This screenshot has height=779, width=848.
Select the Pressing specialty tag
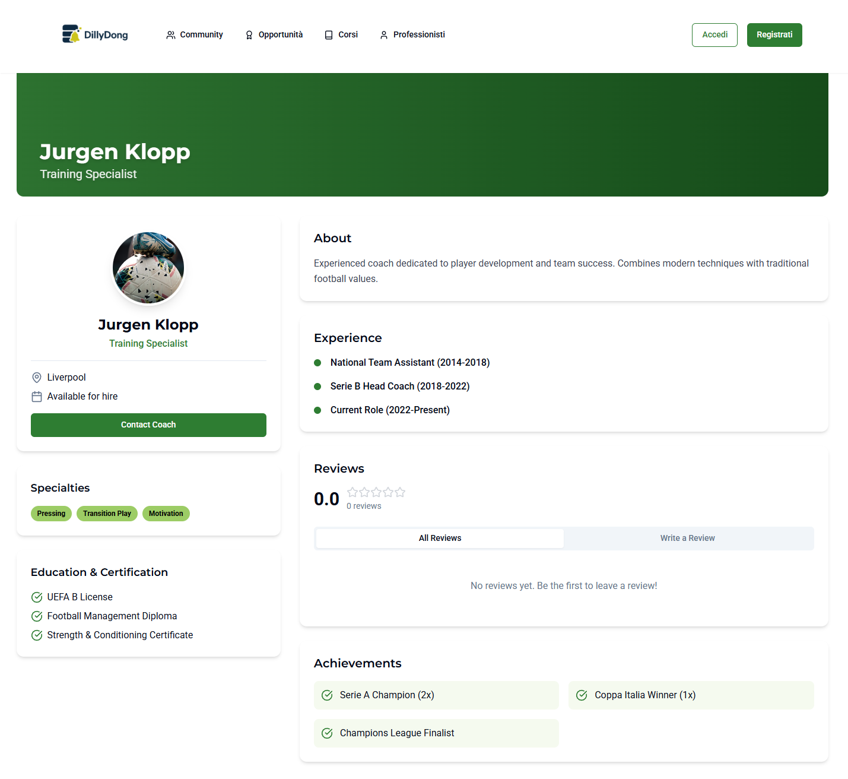(51, 514)
